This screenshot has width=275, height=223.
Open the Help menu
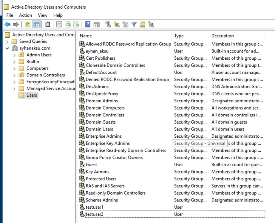pyautogui.click(x=58, y=15)
